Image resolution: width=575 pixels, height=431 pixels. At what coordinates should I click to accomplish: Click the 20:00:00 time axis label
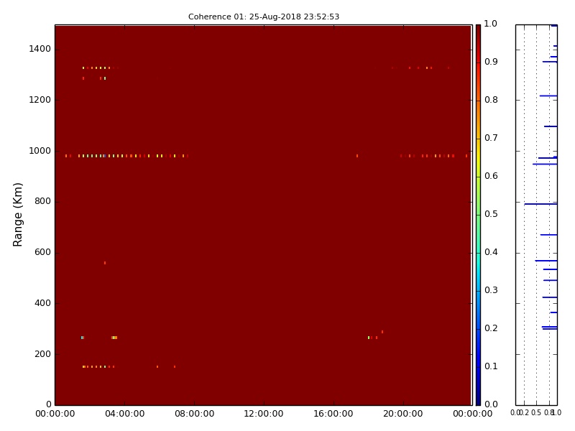tap(403, 414)
